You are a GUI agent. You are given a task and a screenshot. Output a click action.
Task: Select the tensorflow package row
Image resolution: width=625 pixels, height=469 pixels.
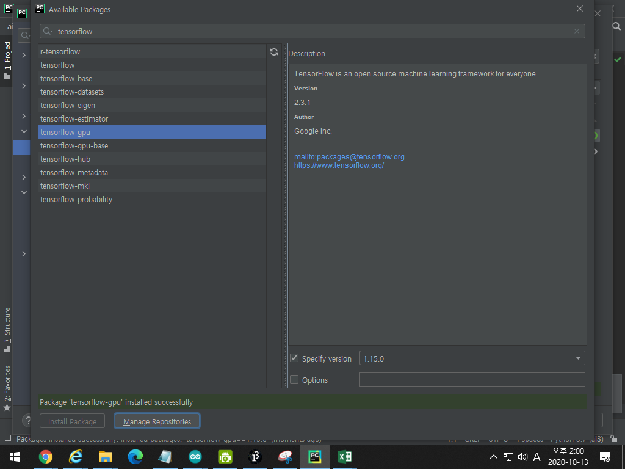pyautogui.click(x=152, y=65)
